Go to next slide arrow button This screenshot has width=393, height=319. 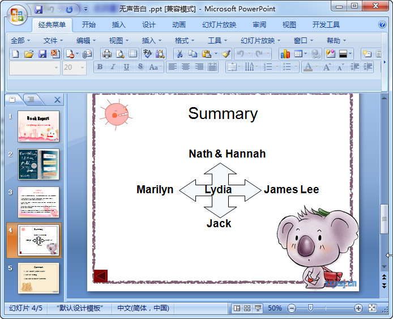384,286
